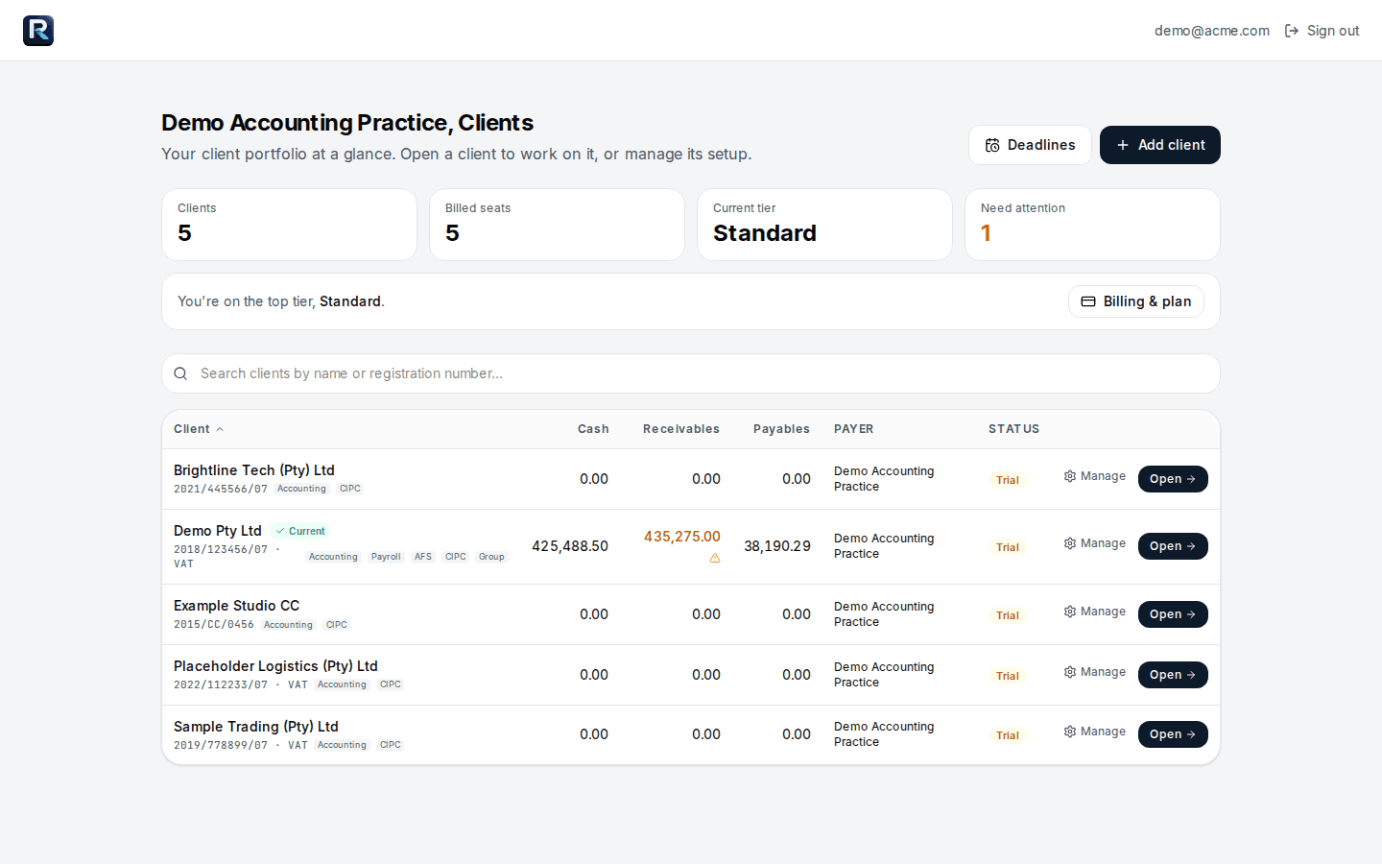This screenshot has width=1382, height=864.
Task: Click the Current checkmark badge on Demo Pty Ltd
Action: pyautogui.click(x=300, y=531)
